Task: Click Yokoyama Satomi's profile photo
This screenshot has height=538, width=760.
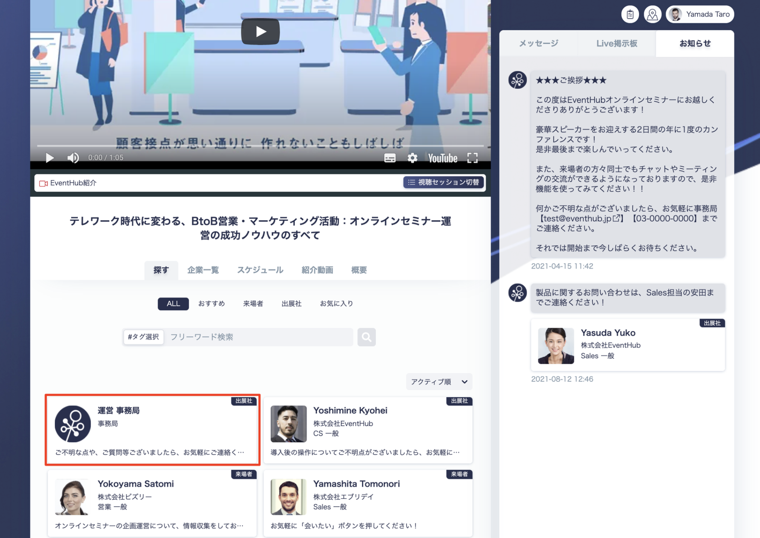Action: 73,497
